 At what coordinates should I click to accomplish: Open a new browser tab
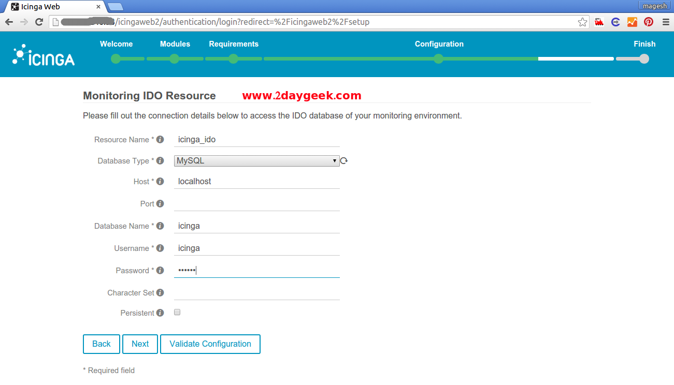[115, 7]
